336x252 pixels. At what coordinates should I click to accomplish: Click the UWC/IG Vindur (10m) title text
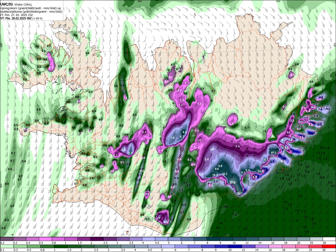point(17,4)
